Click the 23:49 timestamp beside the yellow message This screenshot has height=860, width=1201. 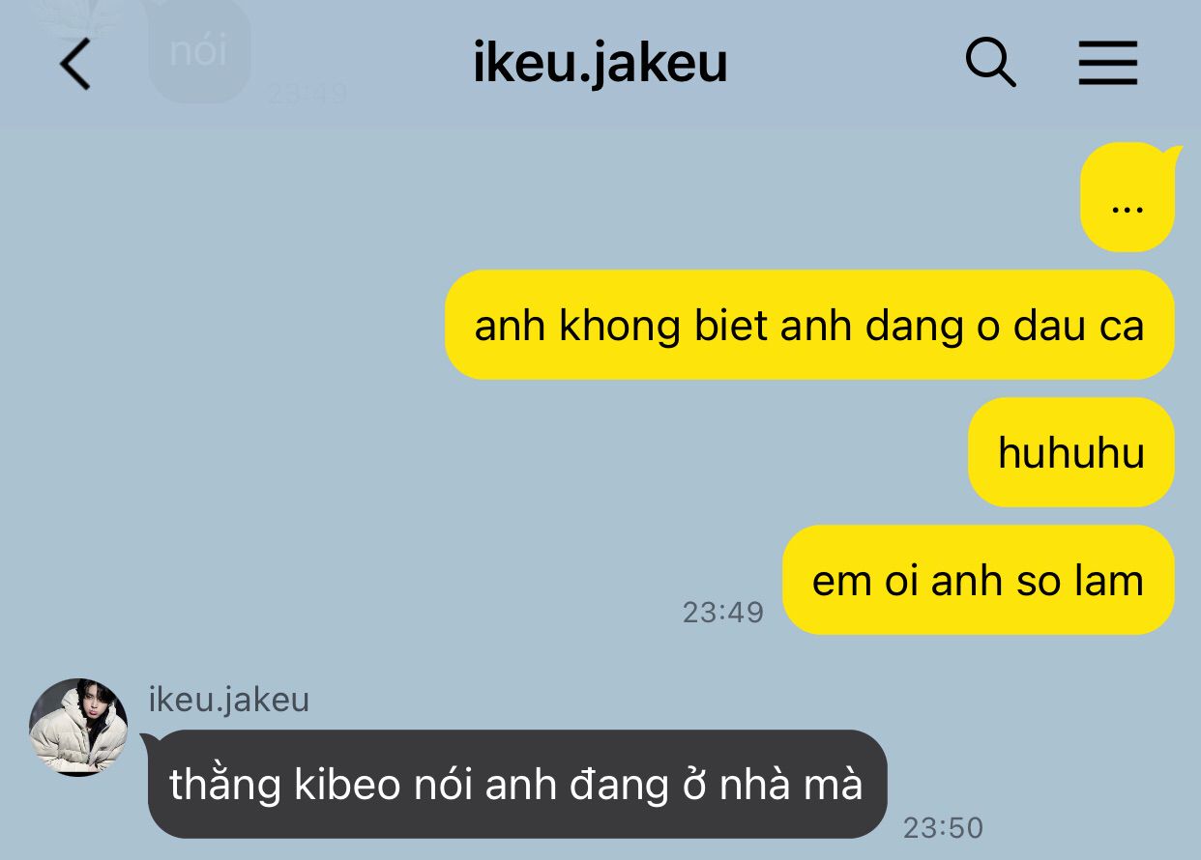723,612
